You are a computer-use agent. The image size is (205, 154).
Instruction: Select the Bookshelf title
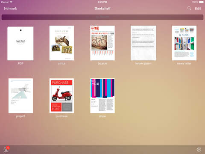[102, 9]
